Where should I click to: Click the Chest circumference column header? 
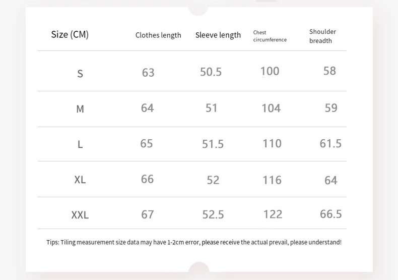(x=270, y=36)
